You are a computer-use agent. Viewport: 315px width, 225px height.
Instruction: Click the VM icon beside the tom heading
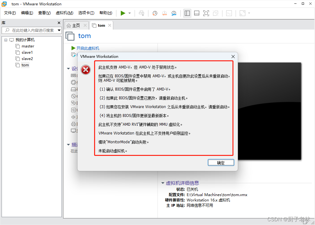70,36
